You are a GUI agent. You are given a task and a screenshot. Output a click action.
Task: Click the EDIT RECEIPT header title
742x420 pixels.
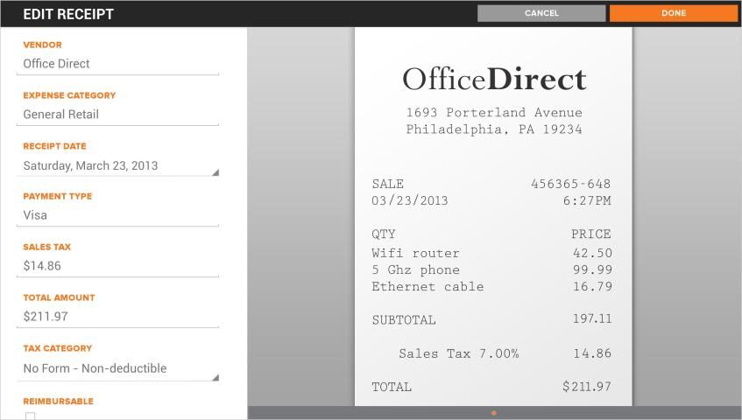(x=68, y=14)
